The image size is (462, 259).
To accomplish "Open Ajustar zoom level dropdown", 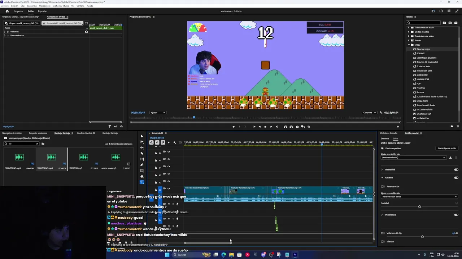I will pyautogui.click(x=158, y=113).
